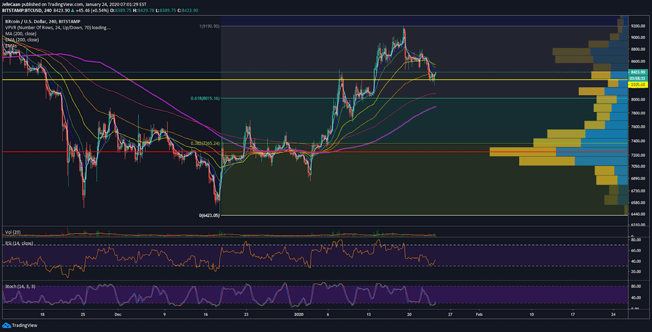Click the current price tag 8423.90
Viewport: 652px width, 332px height.
click(638, 72)
